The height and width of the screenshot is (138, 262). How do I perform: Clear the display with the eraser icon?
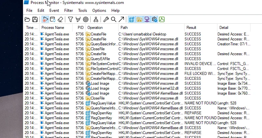[x=60, y=19]
